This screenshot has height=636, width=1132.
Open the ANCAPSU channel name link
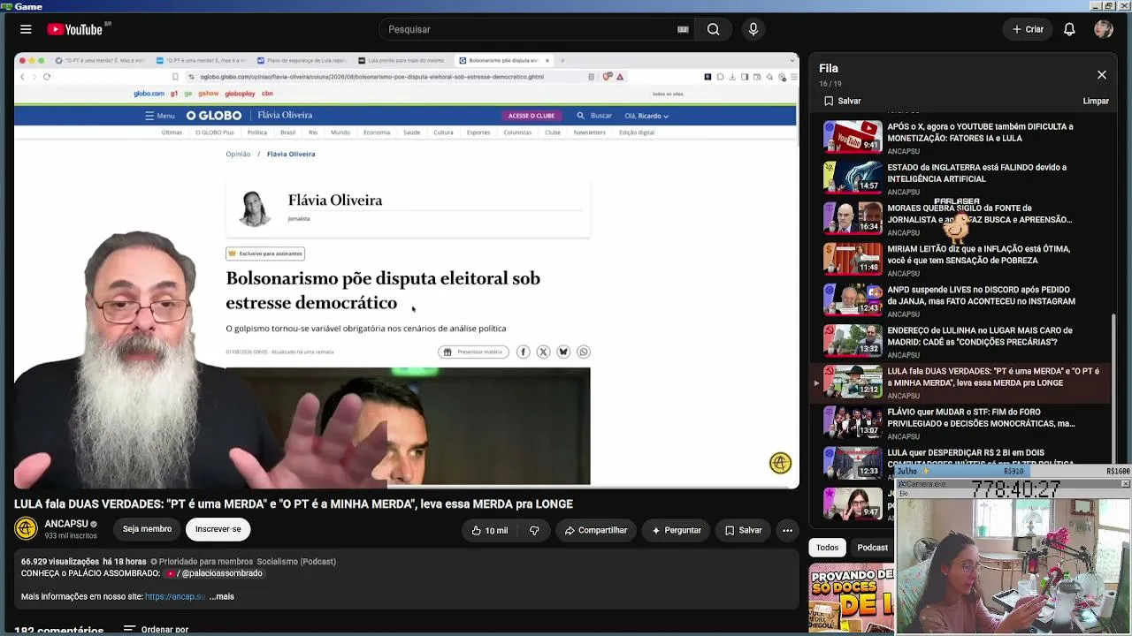pos(66,524)
